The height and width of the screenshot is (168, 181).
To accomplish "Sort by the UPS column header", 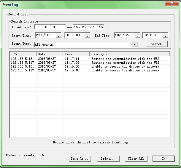I will click(x=23, y=54).
